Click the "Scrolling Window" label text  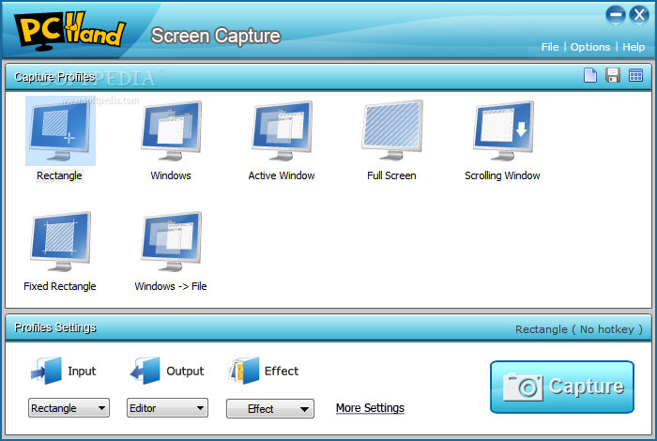(502, 175)
